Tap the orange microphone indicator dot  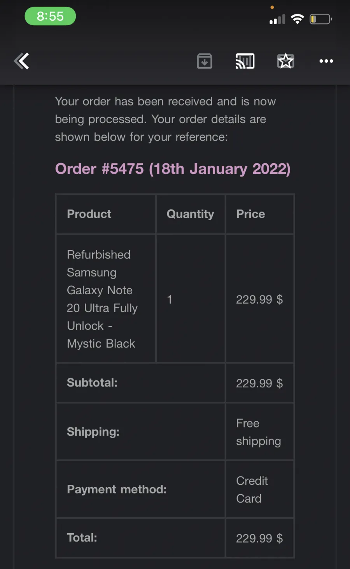pyautogui.click(x=272, y=7)
